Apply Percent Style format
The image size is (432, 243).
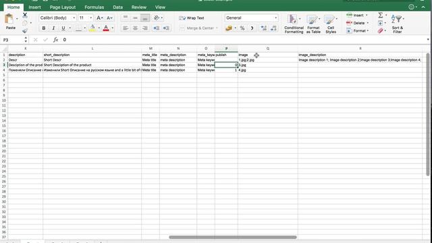tap(242, 28)
